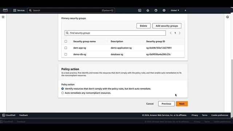
Task: Select Auto remediate any noncompliant resources
Action: tap(63, 93)
